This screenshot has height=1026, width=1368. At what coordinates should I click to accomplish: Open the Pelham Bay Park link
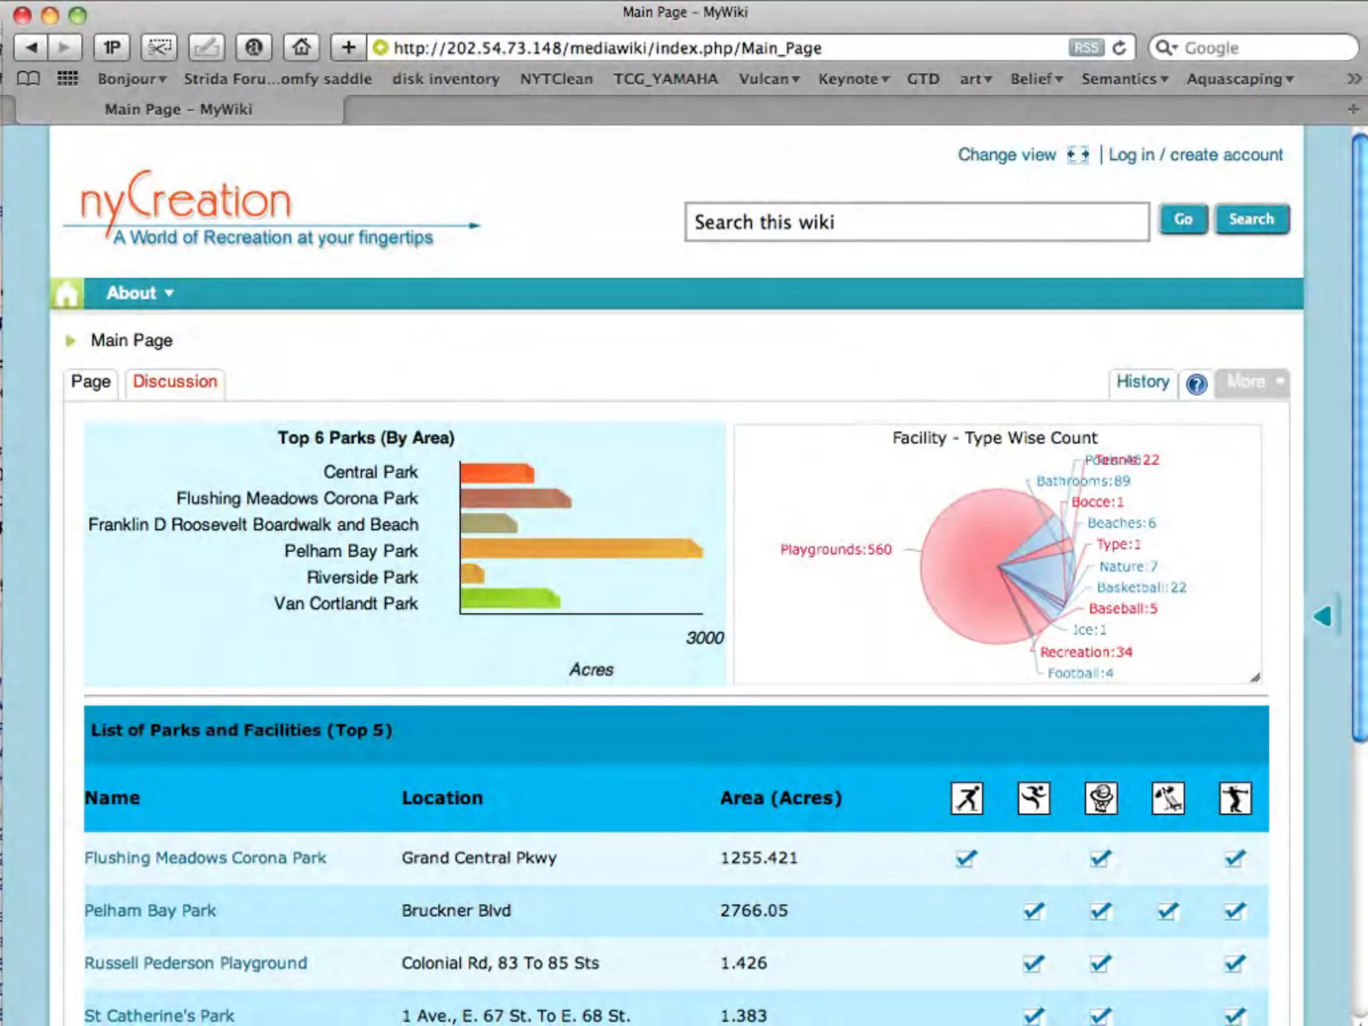(x=150, y=910)
